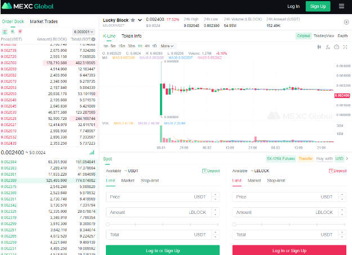Click the buy-side amount percentage slider
This screenshot has height=255, width=352.
162,224
